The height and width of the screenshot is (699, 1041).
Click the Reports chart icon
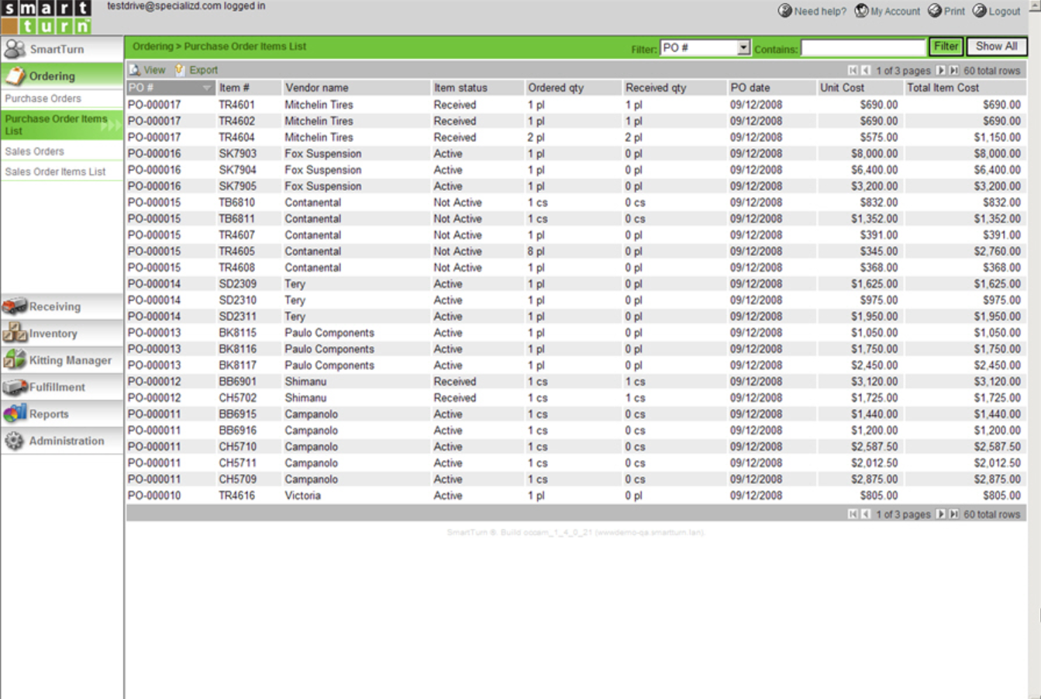[15, 414]
